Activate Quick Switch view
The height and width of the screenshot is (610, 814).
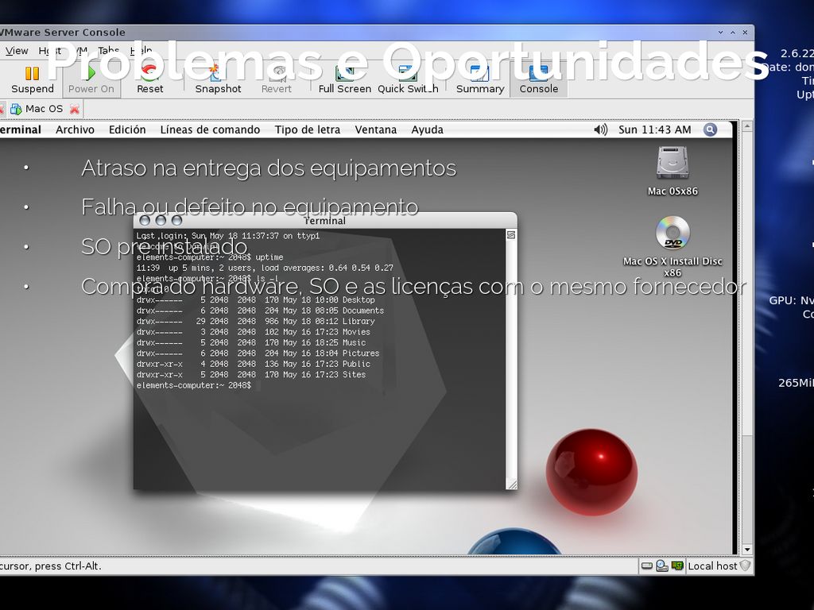coord(407,79)
